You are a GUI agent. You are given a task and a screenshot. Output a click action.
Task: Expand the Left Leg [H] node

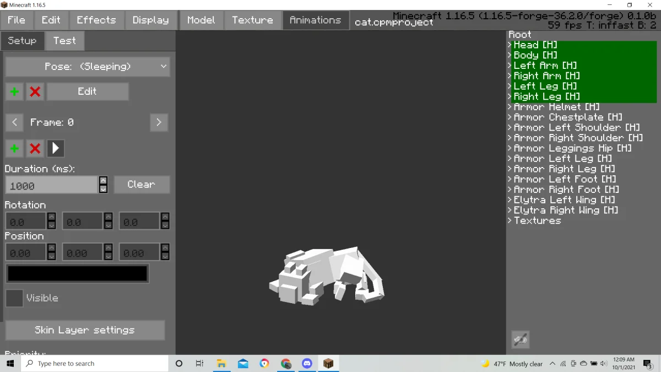point(510,86)
